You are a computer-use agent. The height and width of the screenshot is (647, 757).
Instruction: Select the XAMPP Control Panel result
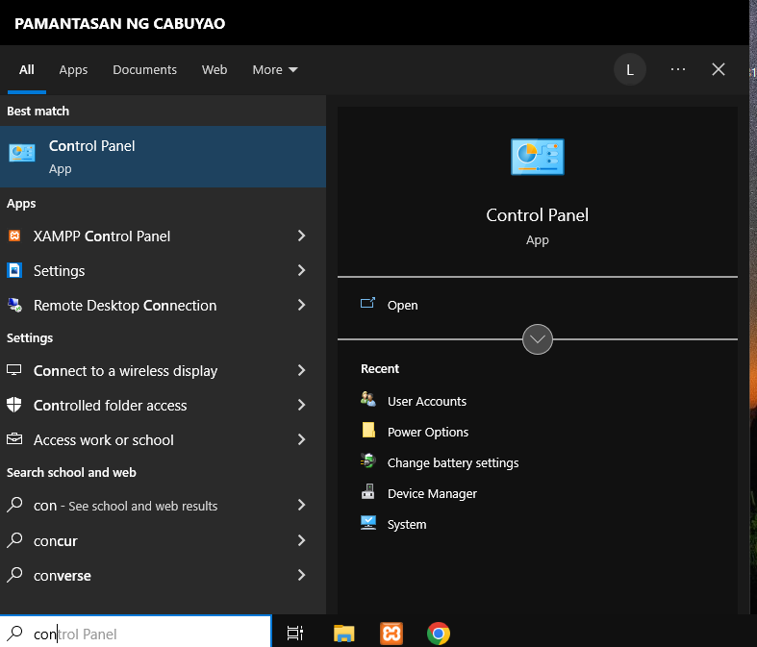(163, 236)
